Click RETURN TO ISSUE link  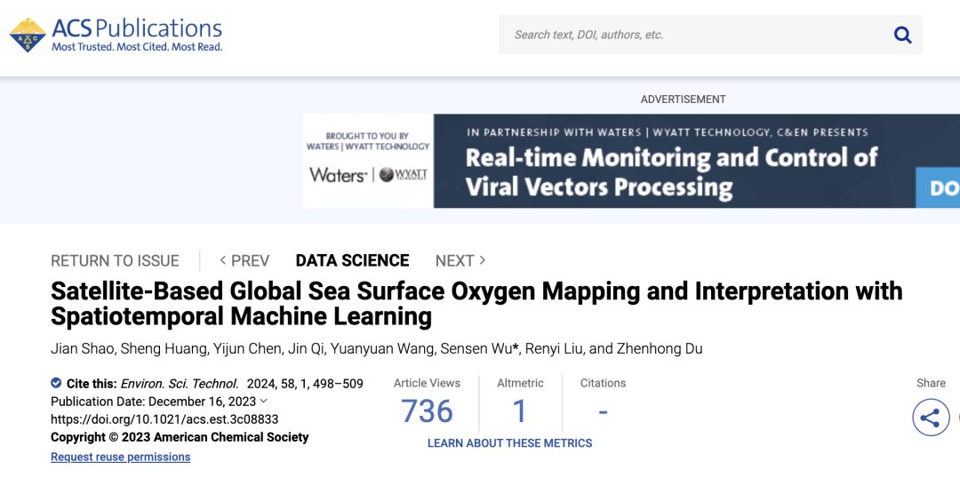click(x=115, y=260)
